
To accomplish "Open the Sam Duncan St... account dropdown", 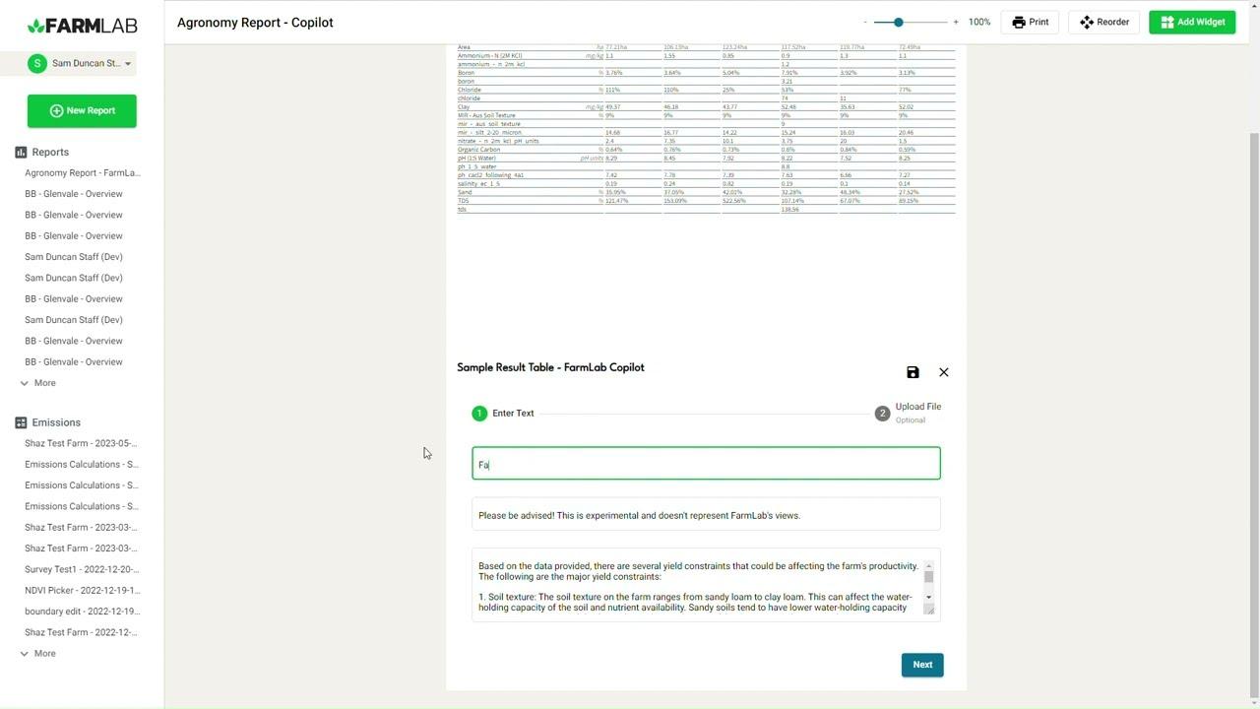I will (x=82, y=63).
